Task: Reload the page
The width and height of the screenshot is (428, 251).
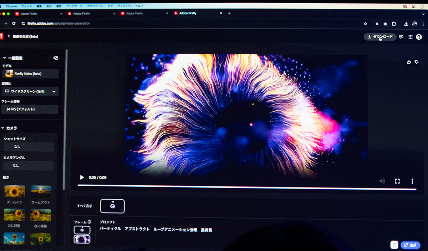Action: (x=14, y=24)
